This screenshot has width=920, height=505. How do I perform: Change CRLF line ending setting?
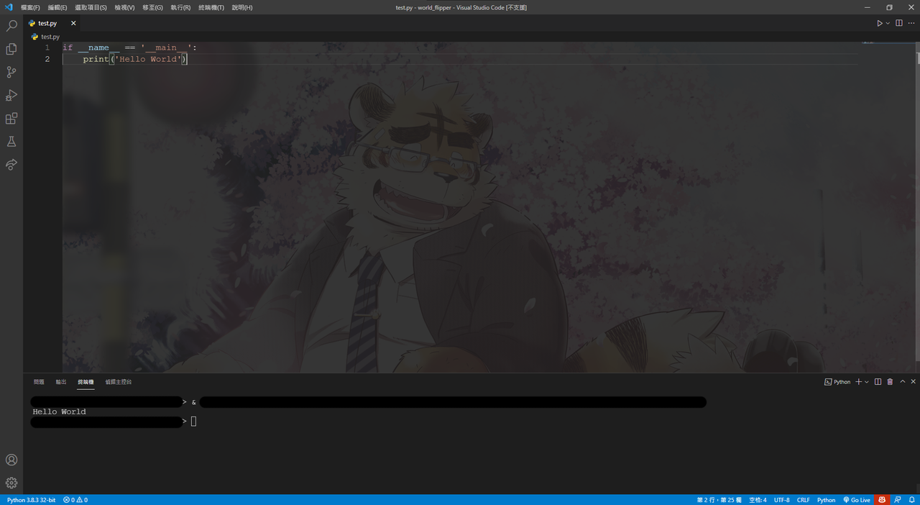click(x=804, y=500)
